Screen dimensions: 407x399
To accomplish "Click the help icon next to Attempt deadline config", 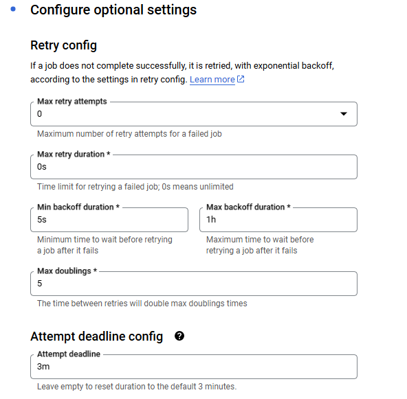I will (x=179, y=336).
